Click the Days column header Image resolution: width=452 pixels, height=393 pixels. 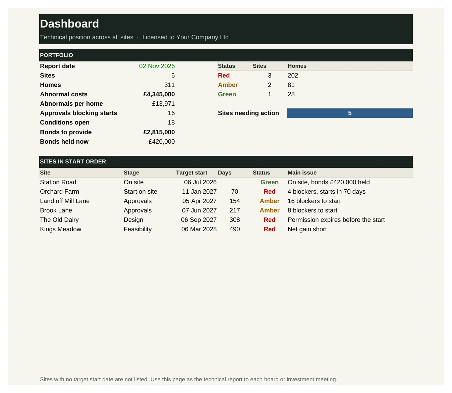tap(225, 173)
